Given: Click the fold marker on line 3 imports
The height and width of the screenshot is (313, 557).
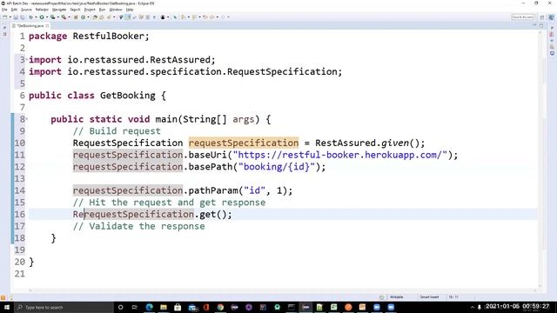Looking at the screenshot, I should coord(27,59).
